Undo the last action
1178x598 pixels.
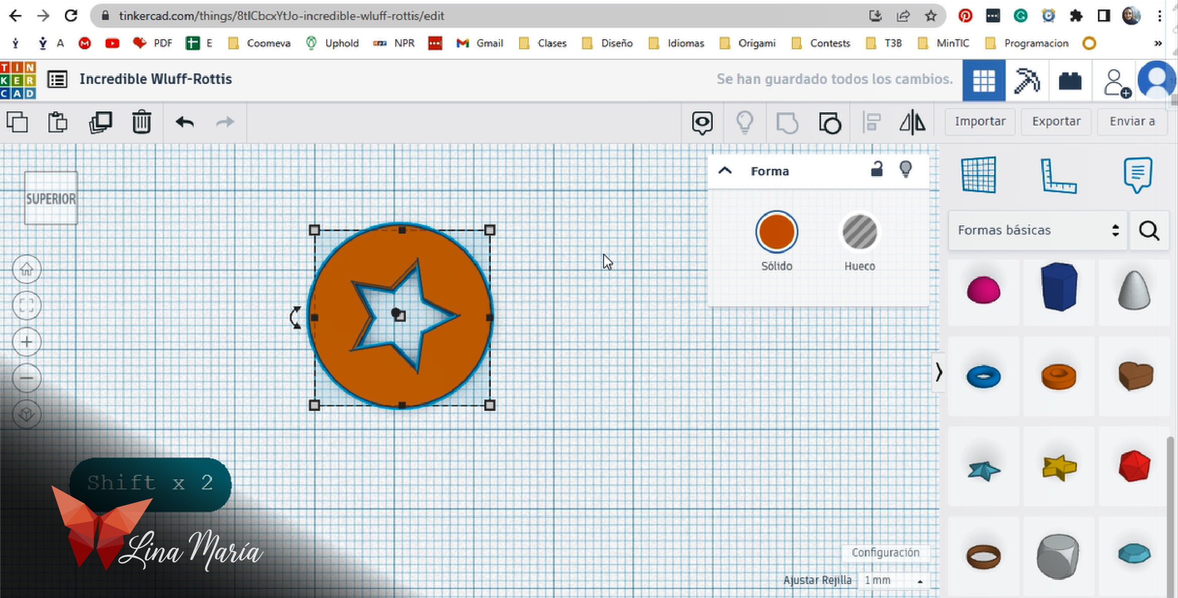coord(185,122)
